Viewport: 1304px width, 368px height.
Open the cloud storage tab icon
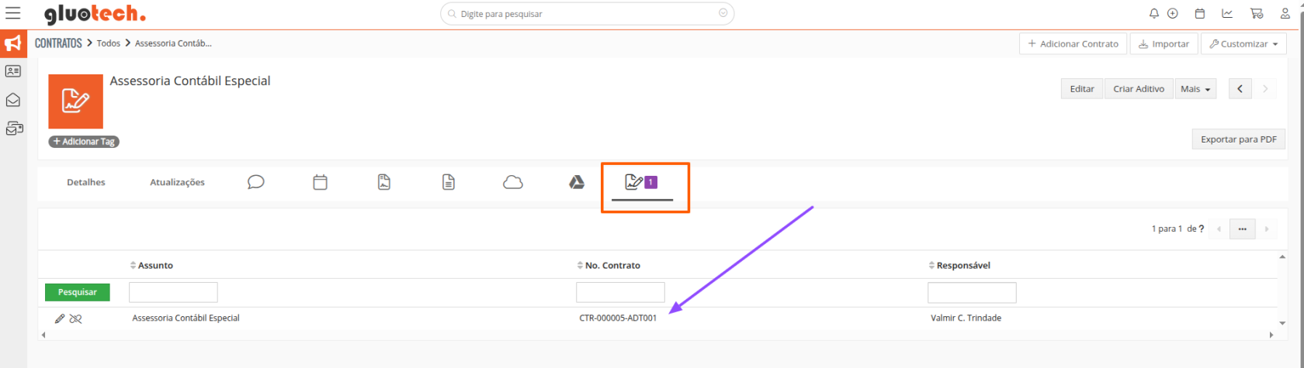512,182
